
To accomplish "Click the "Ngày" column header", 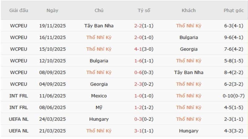I will coord(52,10).
